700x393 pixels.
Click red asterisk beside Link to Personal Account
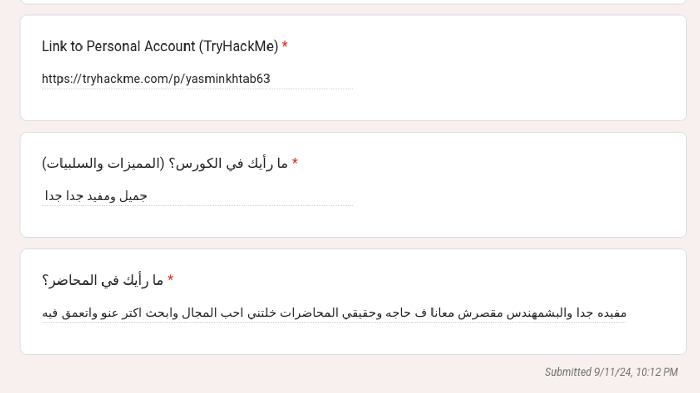click(x=285, y=46)
